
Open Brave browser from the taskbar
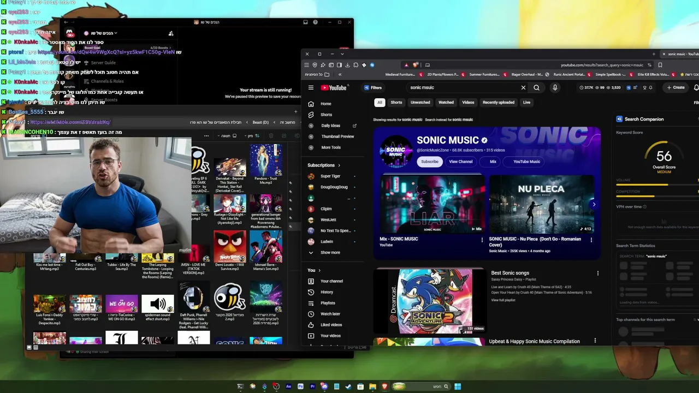click(x=383, y=386)
